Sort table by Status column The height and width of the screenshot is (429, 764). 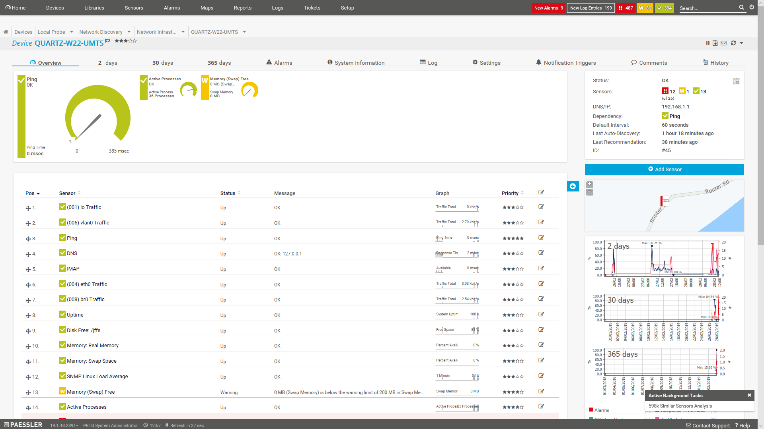pos(230,193)
